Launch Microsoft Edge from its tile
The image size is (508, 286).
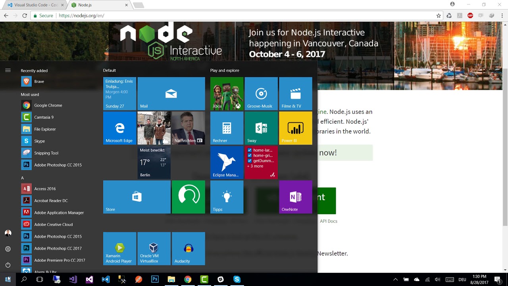[x=119, y=128]
